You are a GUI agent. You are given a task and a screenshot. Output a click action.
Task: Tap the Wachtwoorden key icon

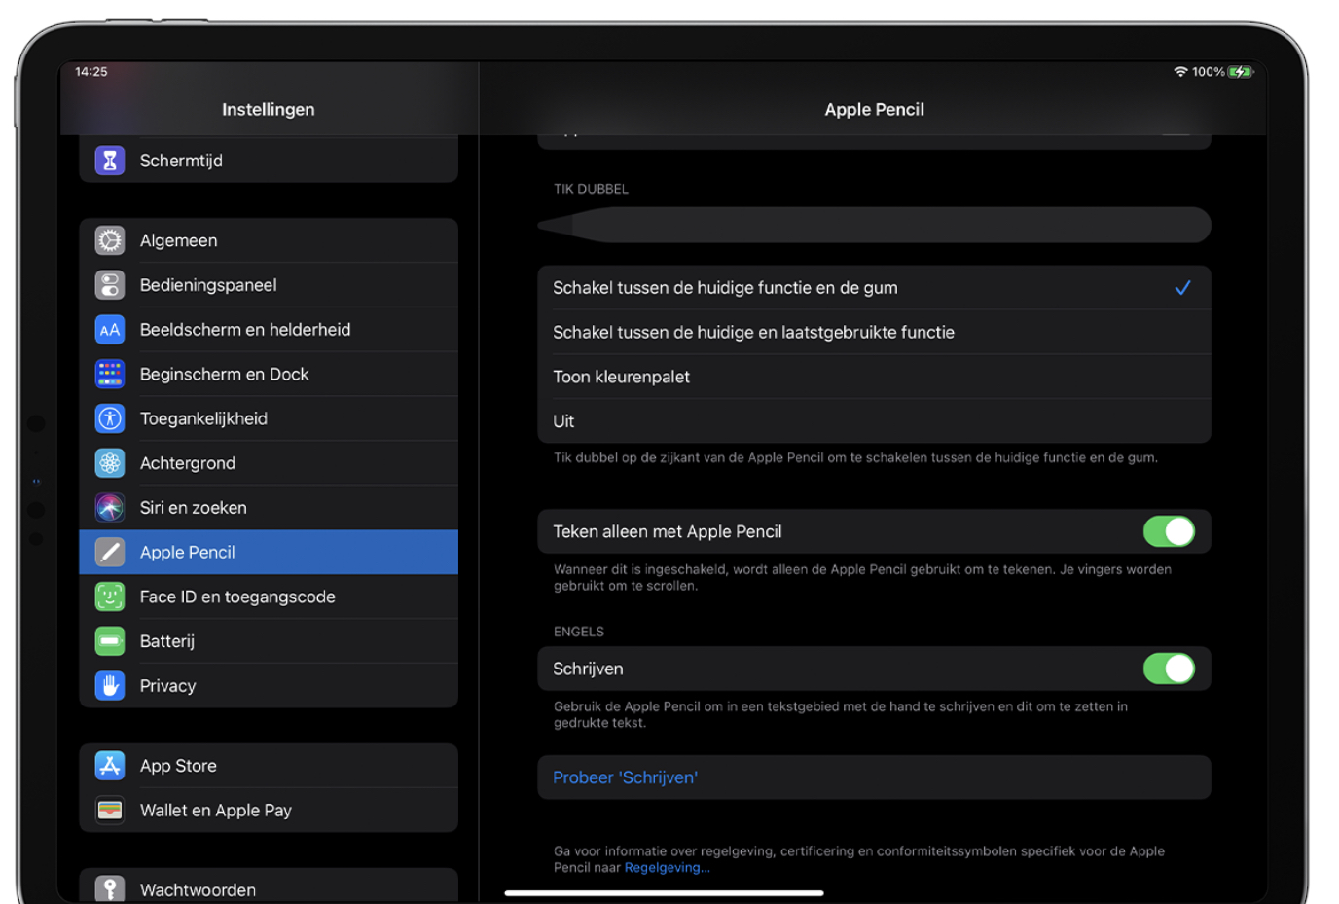click(x=110, y=888)
